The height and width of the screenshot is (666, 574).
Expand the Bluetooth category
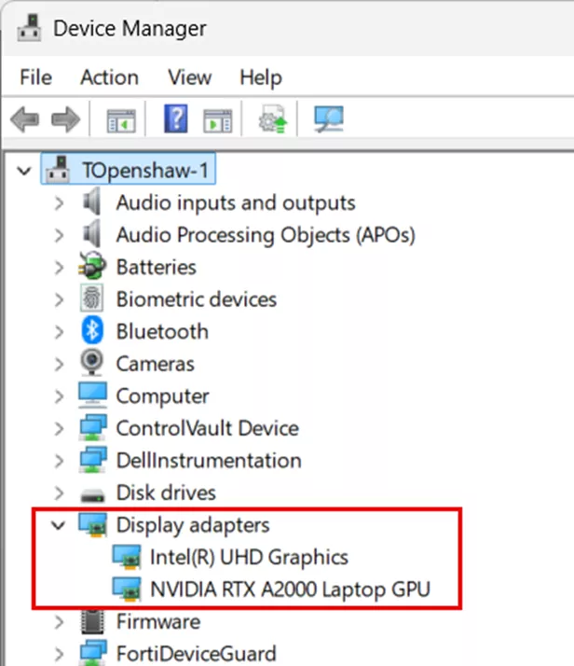coord(59,332)
